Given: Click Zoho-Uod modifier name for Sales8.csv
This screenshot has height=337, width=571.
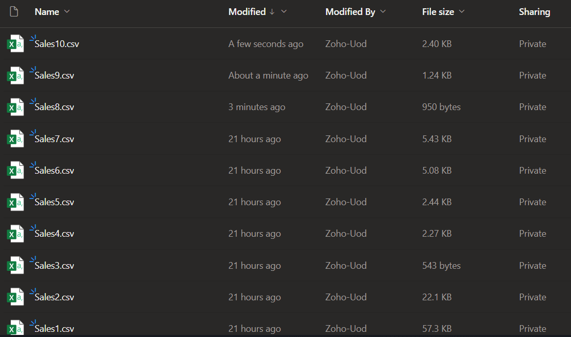Looking at the screenshot, I should coord(346,107).
